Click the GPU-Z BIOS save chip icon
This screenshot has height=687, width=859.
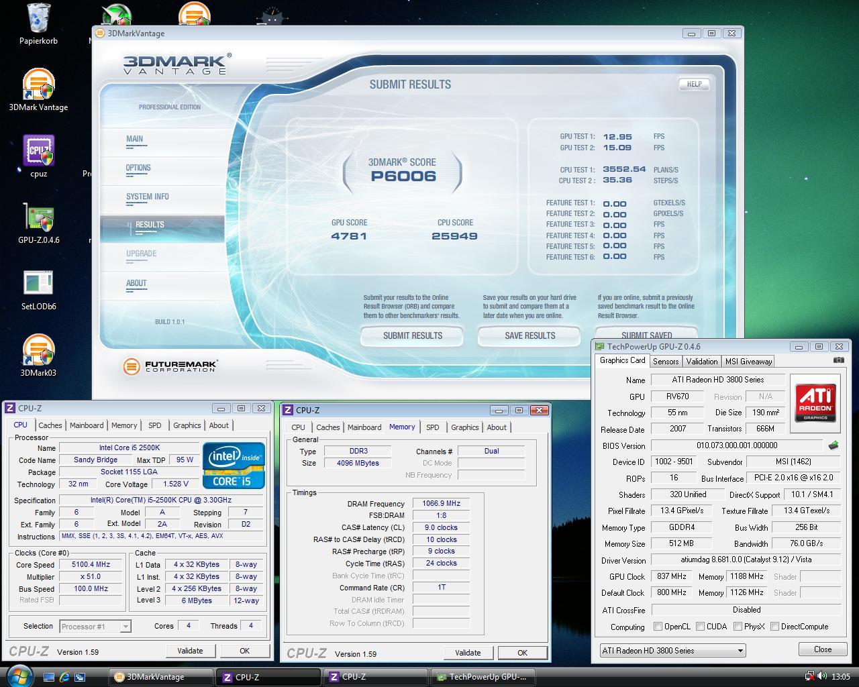(833, 445)
